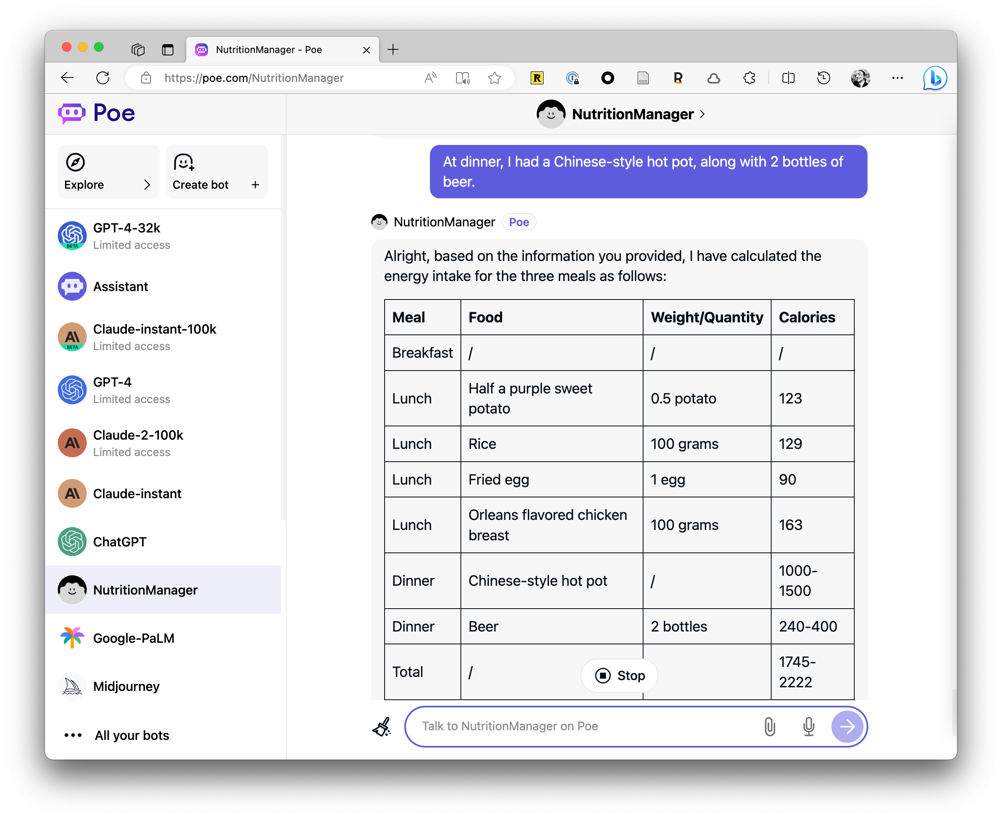
Task: Click the send message arrow button
Action: tap(847, 727)
